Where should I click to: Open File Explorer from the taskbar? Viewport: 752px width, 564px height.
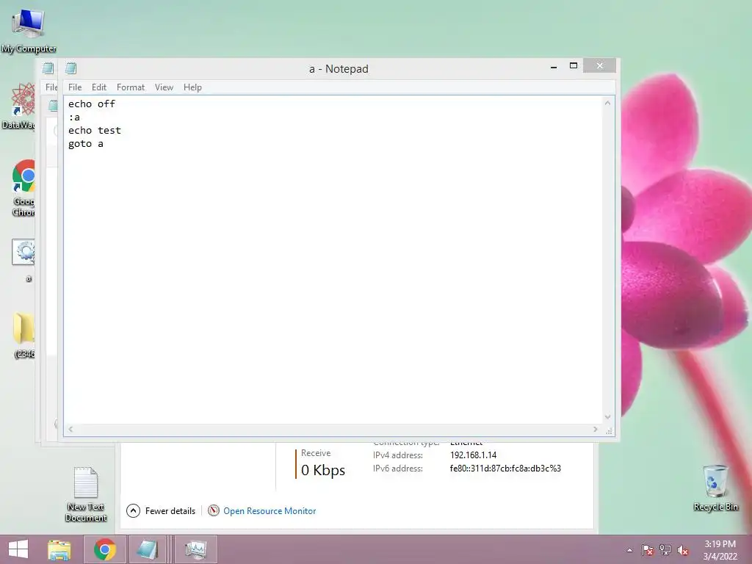click(x=59, y=550)
